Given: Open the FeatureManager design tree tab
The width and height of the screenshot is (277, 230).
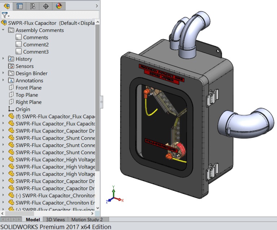Looking at the screenshot, I should (6, 6).
